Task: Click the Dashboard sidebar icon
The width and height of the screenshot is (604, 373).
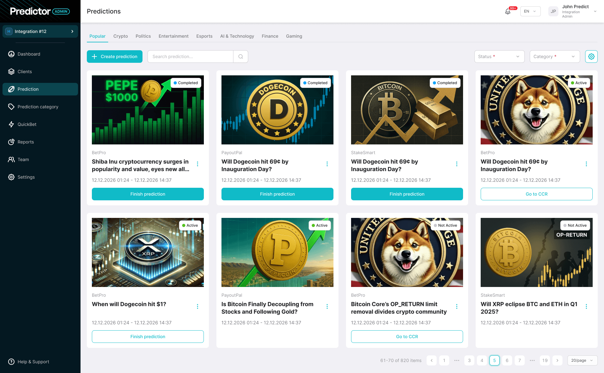Action: [11, 54]
